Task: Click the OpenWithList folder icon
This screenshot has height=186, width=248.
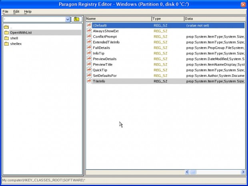Action: (6, 32)
